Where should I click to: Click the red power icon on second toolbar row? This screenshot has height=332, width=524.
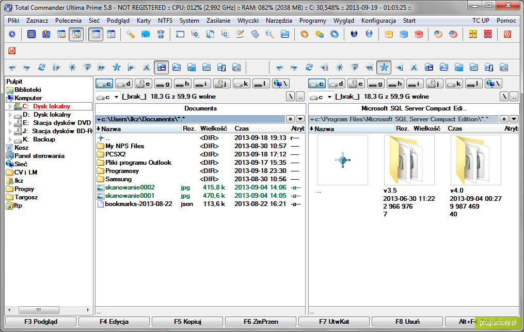12,51
